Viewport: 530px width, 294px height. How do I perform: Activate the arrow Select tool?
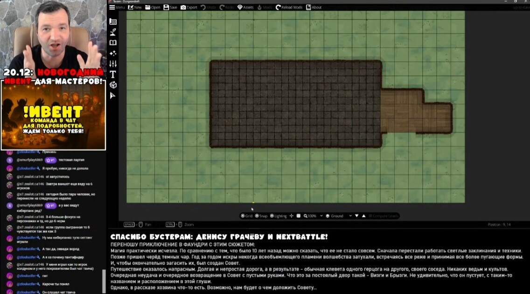pos(113,96)
